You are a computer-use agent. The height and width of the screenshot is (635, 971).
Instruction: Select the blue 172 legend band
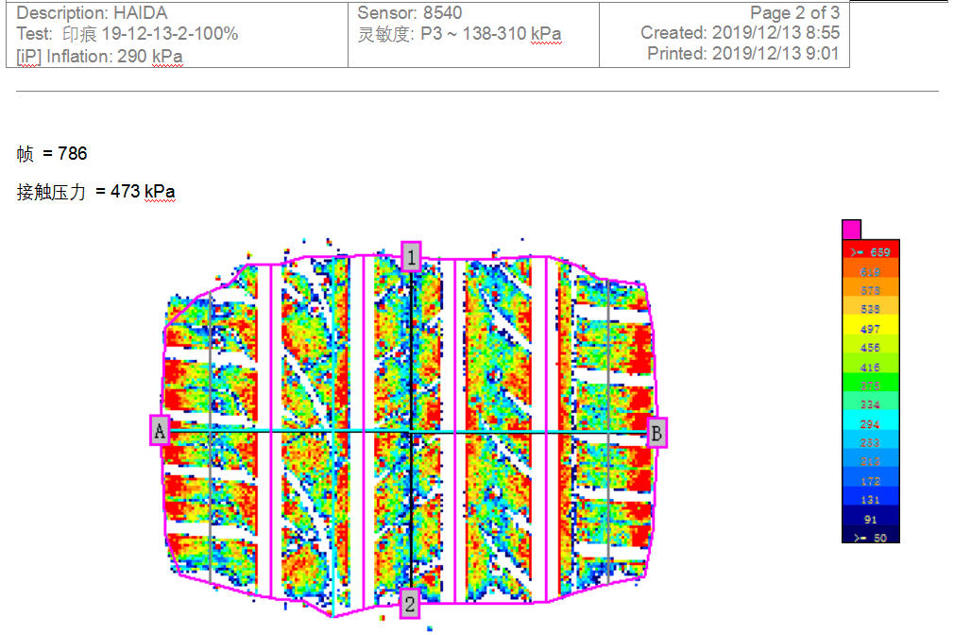tap(870, 481)
